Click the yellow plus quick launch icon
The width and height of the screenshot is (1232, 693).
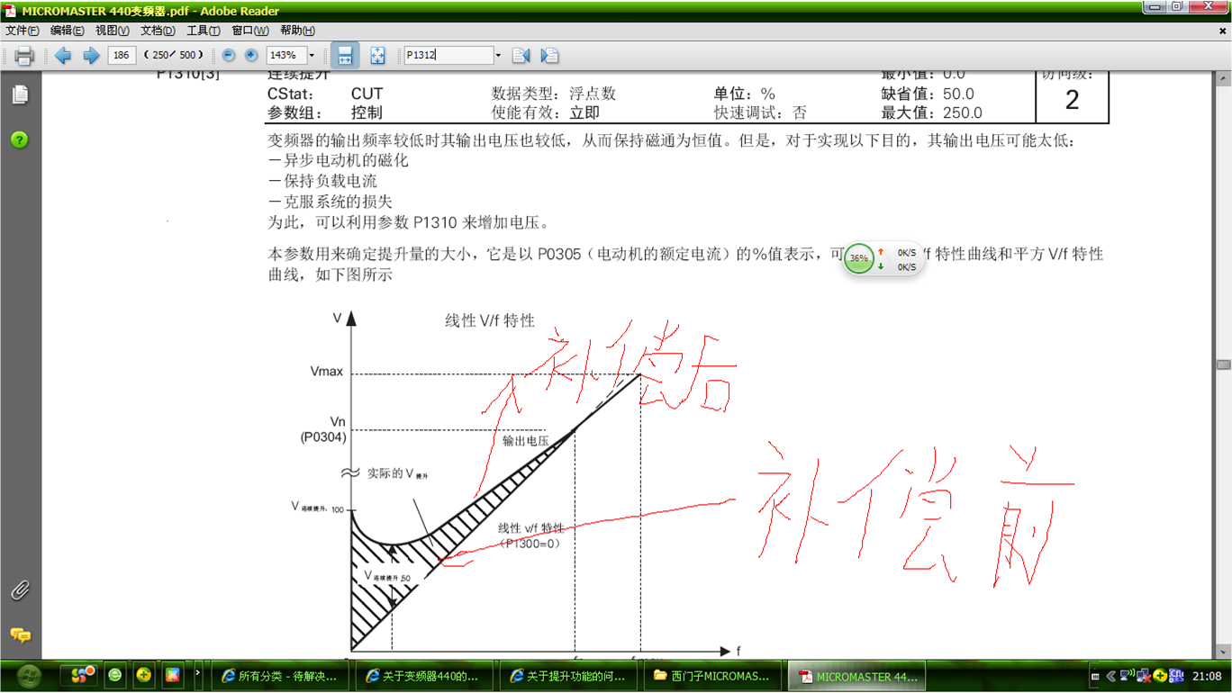(144, 674)
